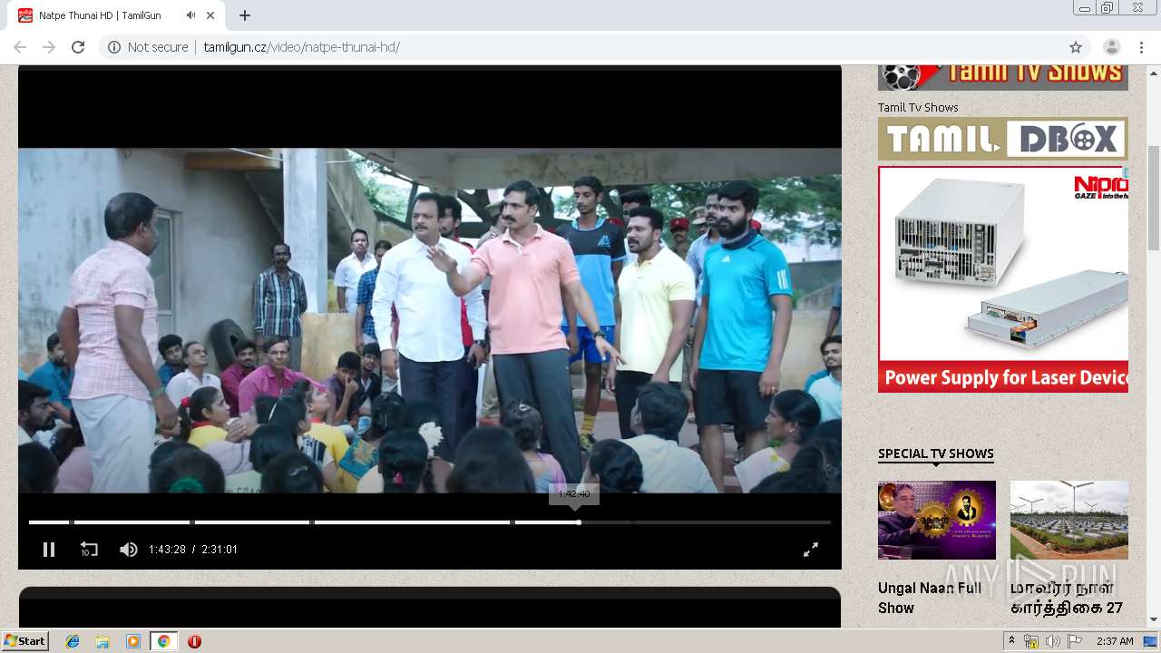
Task: Open the red Opera taskbar icon
Action: 194,641
